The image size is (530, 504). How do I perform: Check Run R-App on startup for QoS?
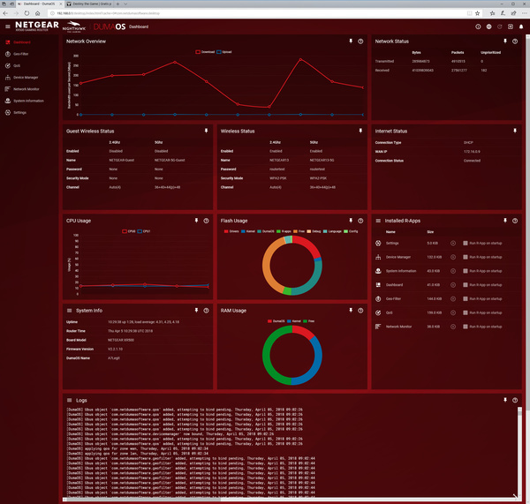pos(466,312)
